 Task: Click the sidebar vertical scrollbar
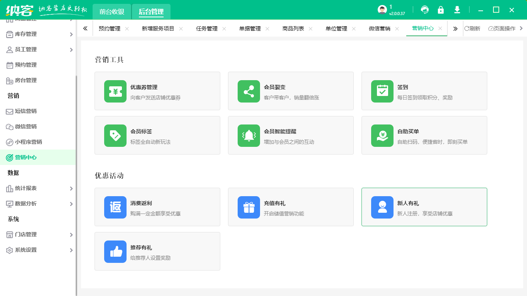pos(76,185)
